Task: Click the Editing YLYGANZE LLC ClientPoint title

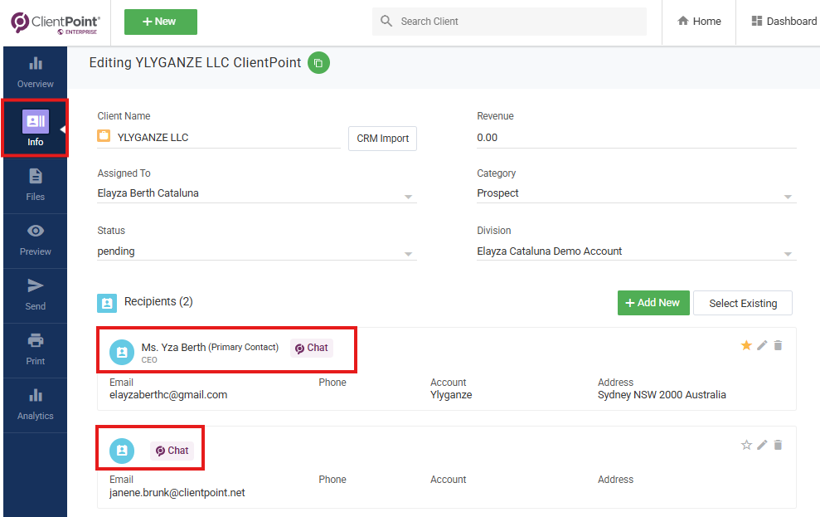Action: (195, 63)
